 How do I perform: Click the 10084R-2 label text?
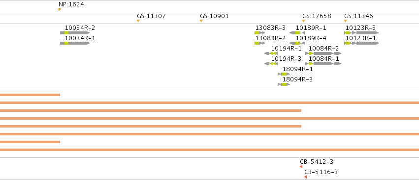324,49
